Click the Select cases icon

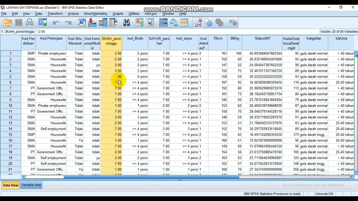tap(184, 23)
